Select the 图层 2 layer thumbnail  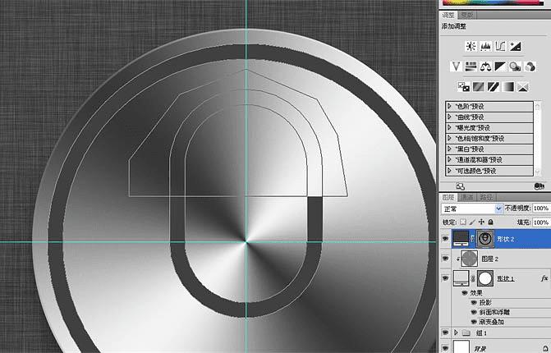click(469, 259)
